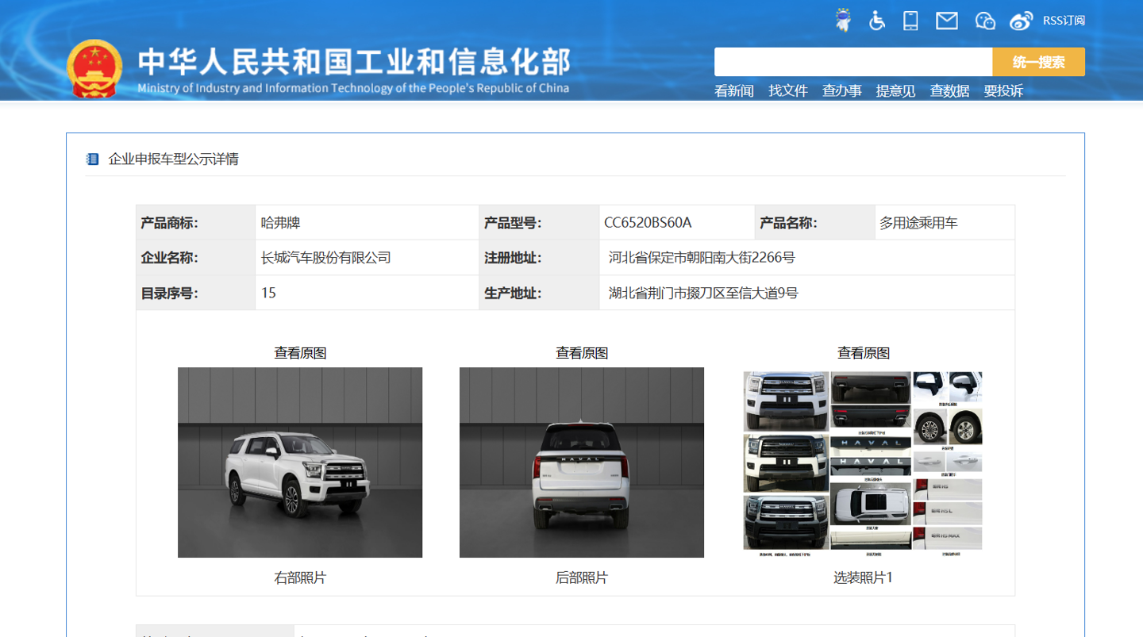Open the right-side white SUV photo
The height and width of the screenshot is (637, 1143).
tap(300, 462)
